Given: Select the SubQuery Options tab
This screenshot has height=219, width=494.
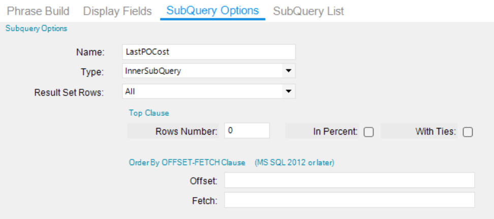Looking at the screenshot, I should click(212, 11).
